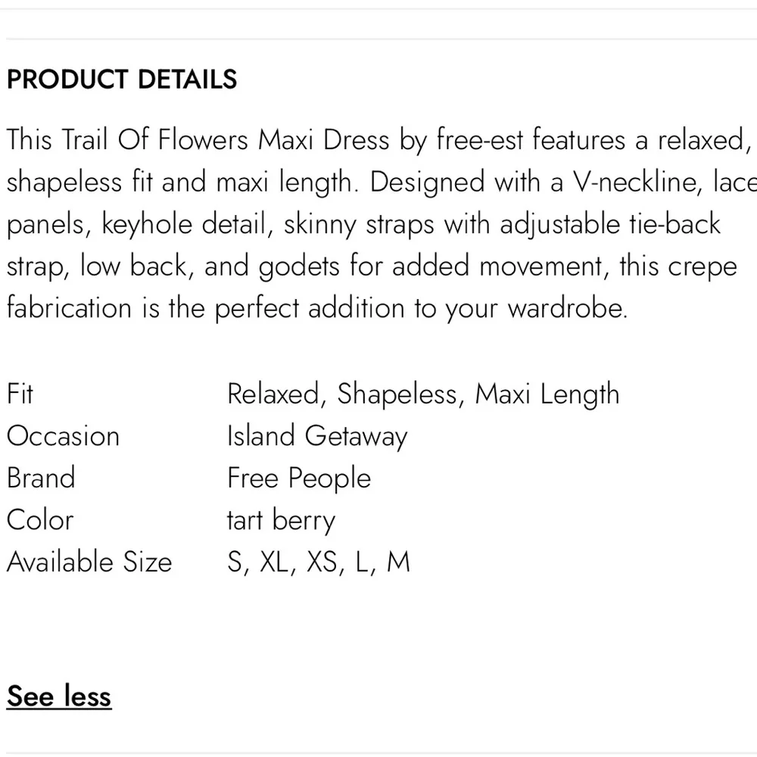Click the free-est text in the description
The image size is (757, 757).
click(x=482, y=139)
